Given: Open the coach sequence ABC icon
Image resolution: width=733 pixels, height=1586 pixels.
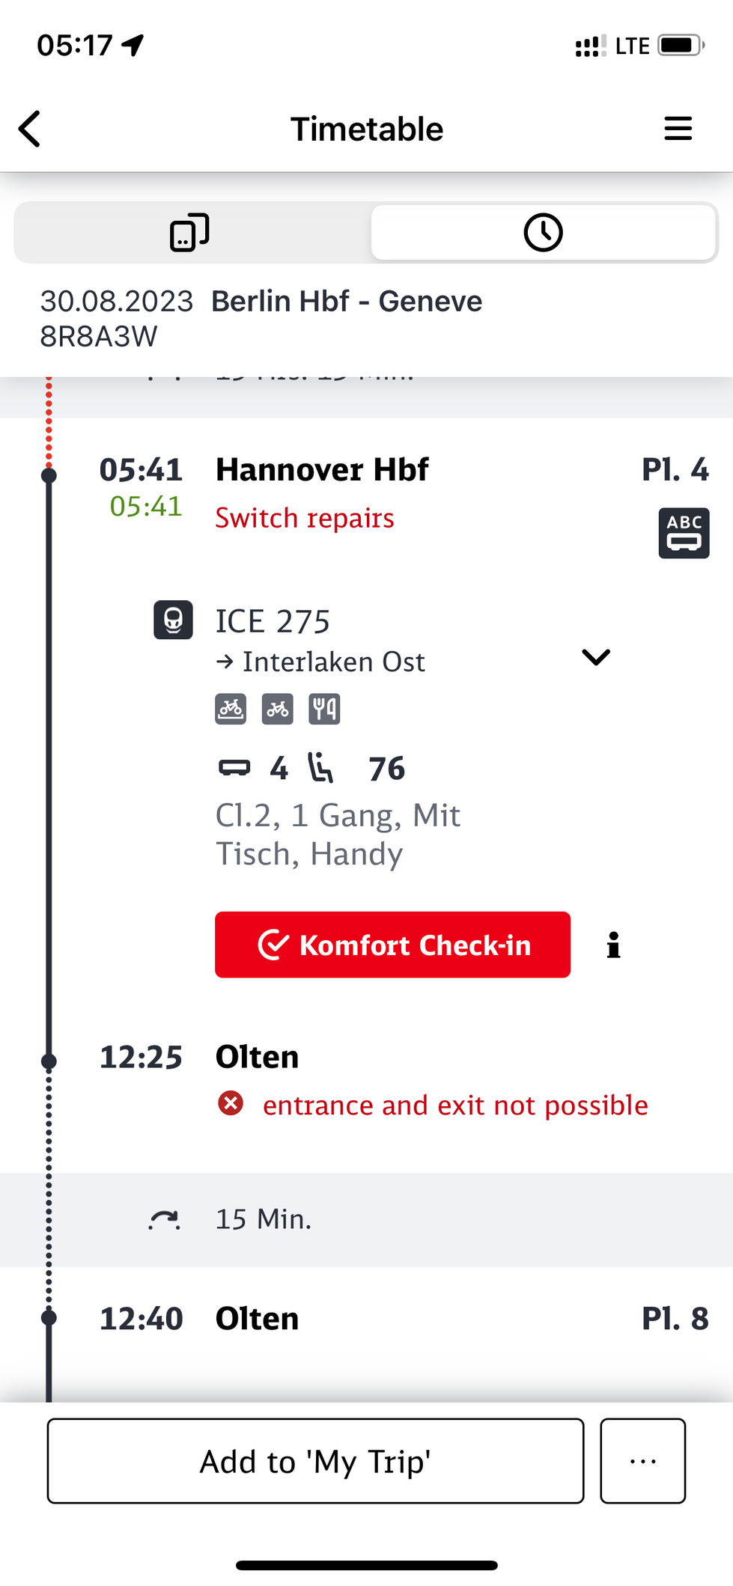Looking at the screenshot, I should (684, 534).
